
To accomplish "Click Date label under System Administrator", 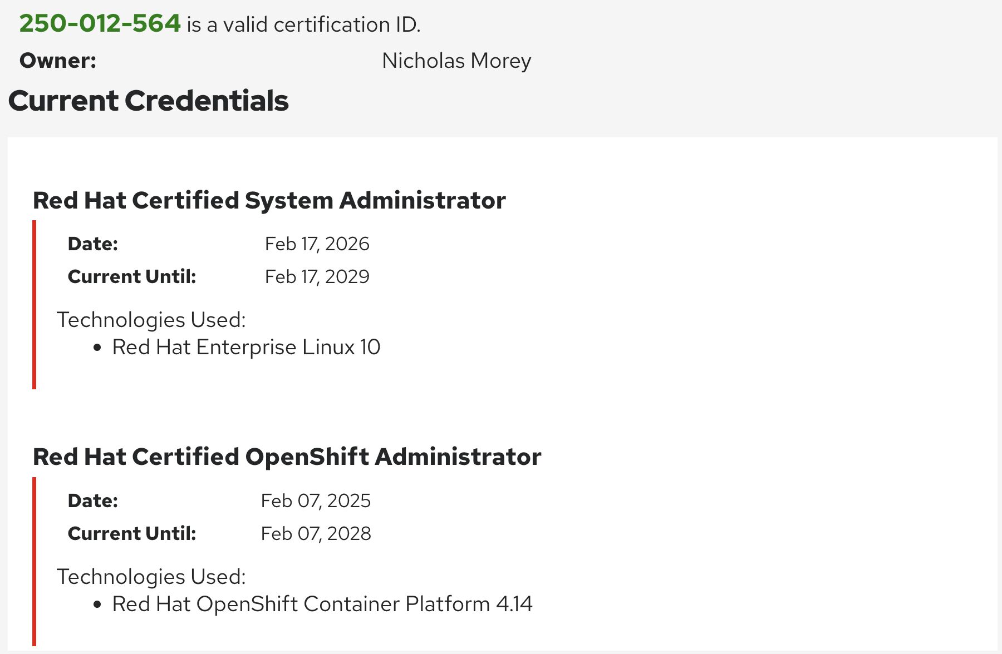I will click(93, 244).
